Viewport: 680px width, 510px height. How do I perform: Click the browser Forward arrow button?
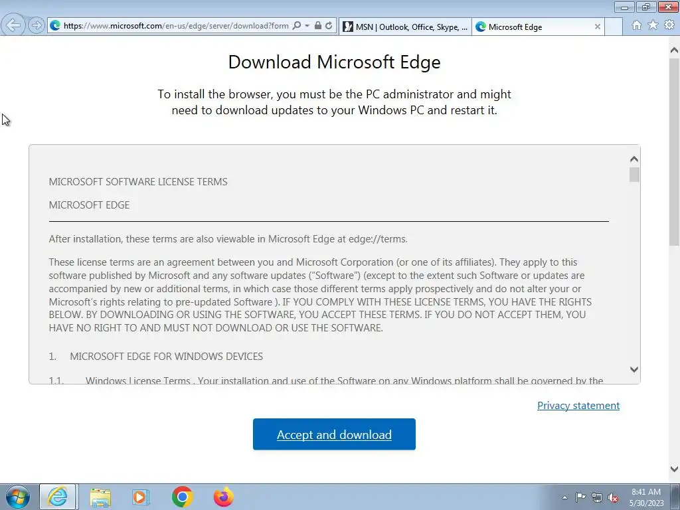(37, 26)
